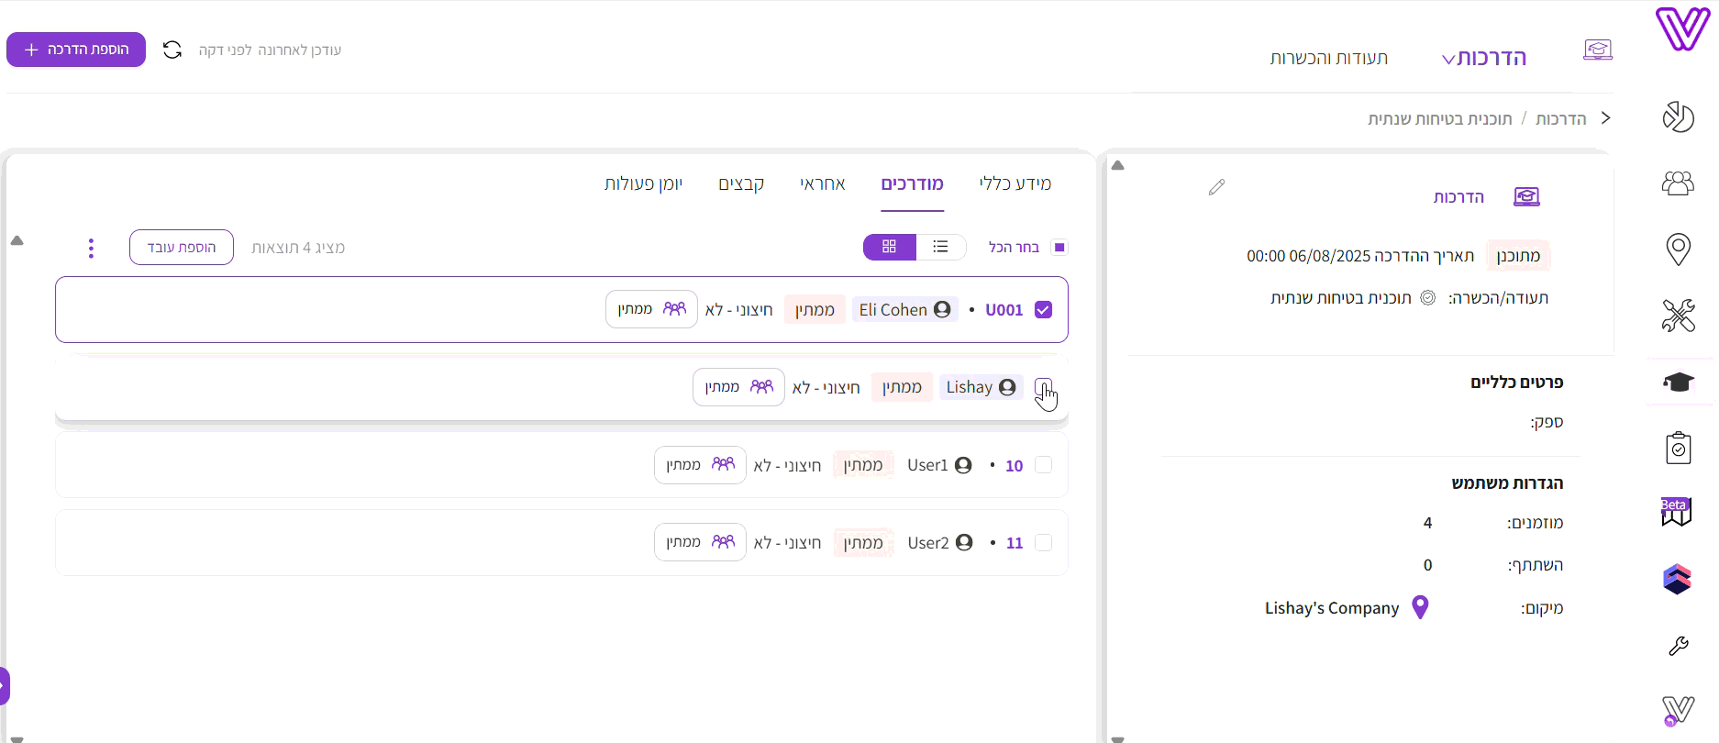Click the pencil edit icon in details panel
The height and width of the screenshot is (743, 1719).
click(1216, 187)
